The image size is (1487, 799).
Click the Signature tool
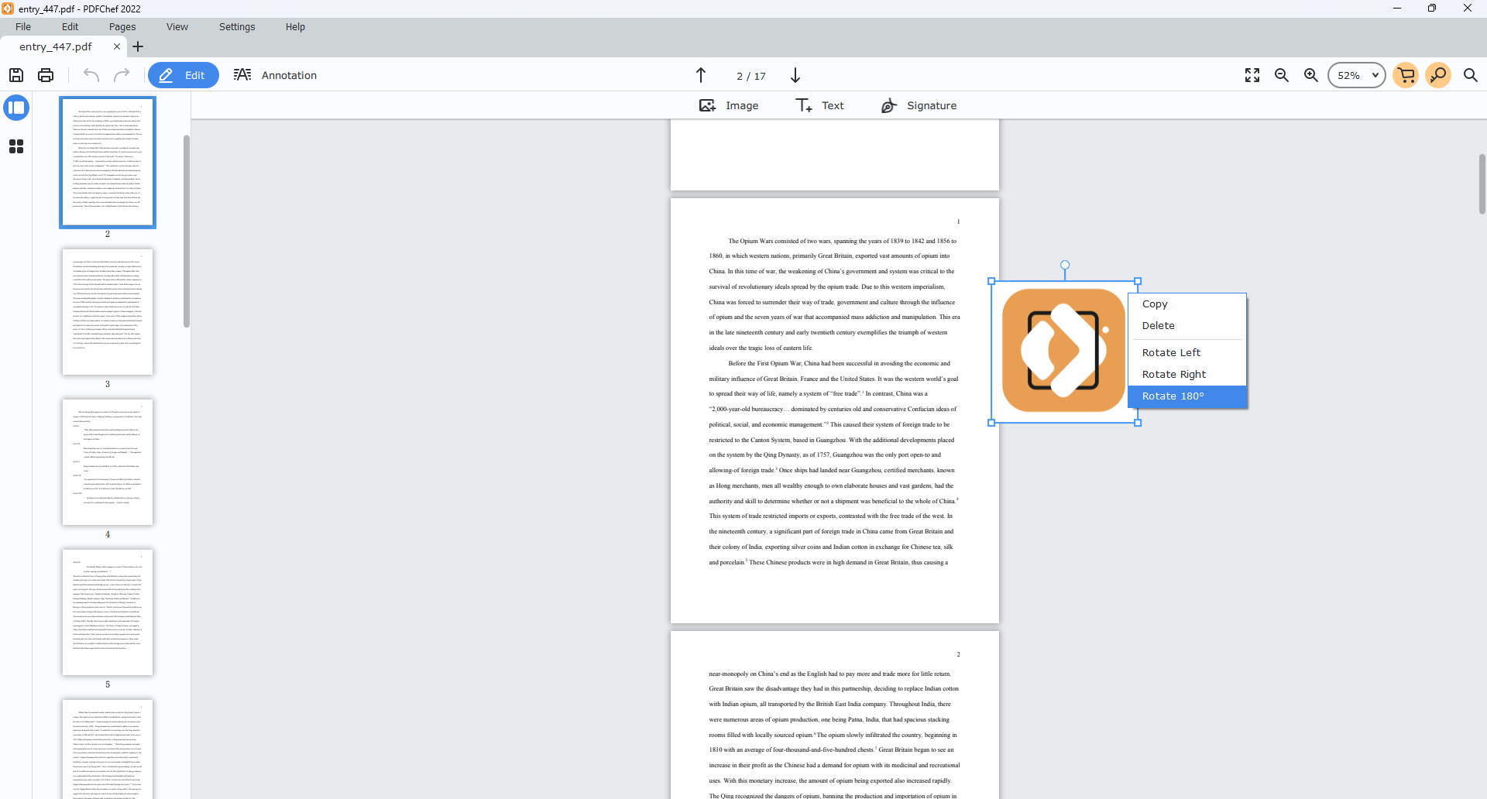point(919,105)
